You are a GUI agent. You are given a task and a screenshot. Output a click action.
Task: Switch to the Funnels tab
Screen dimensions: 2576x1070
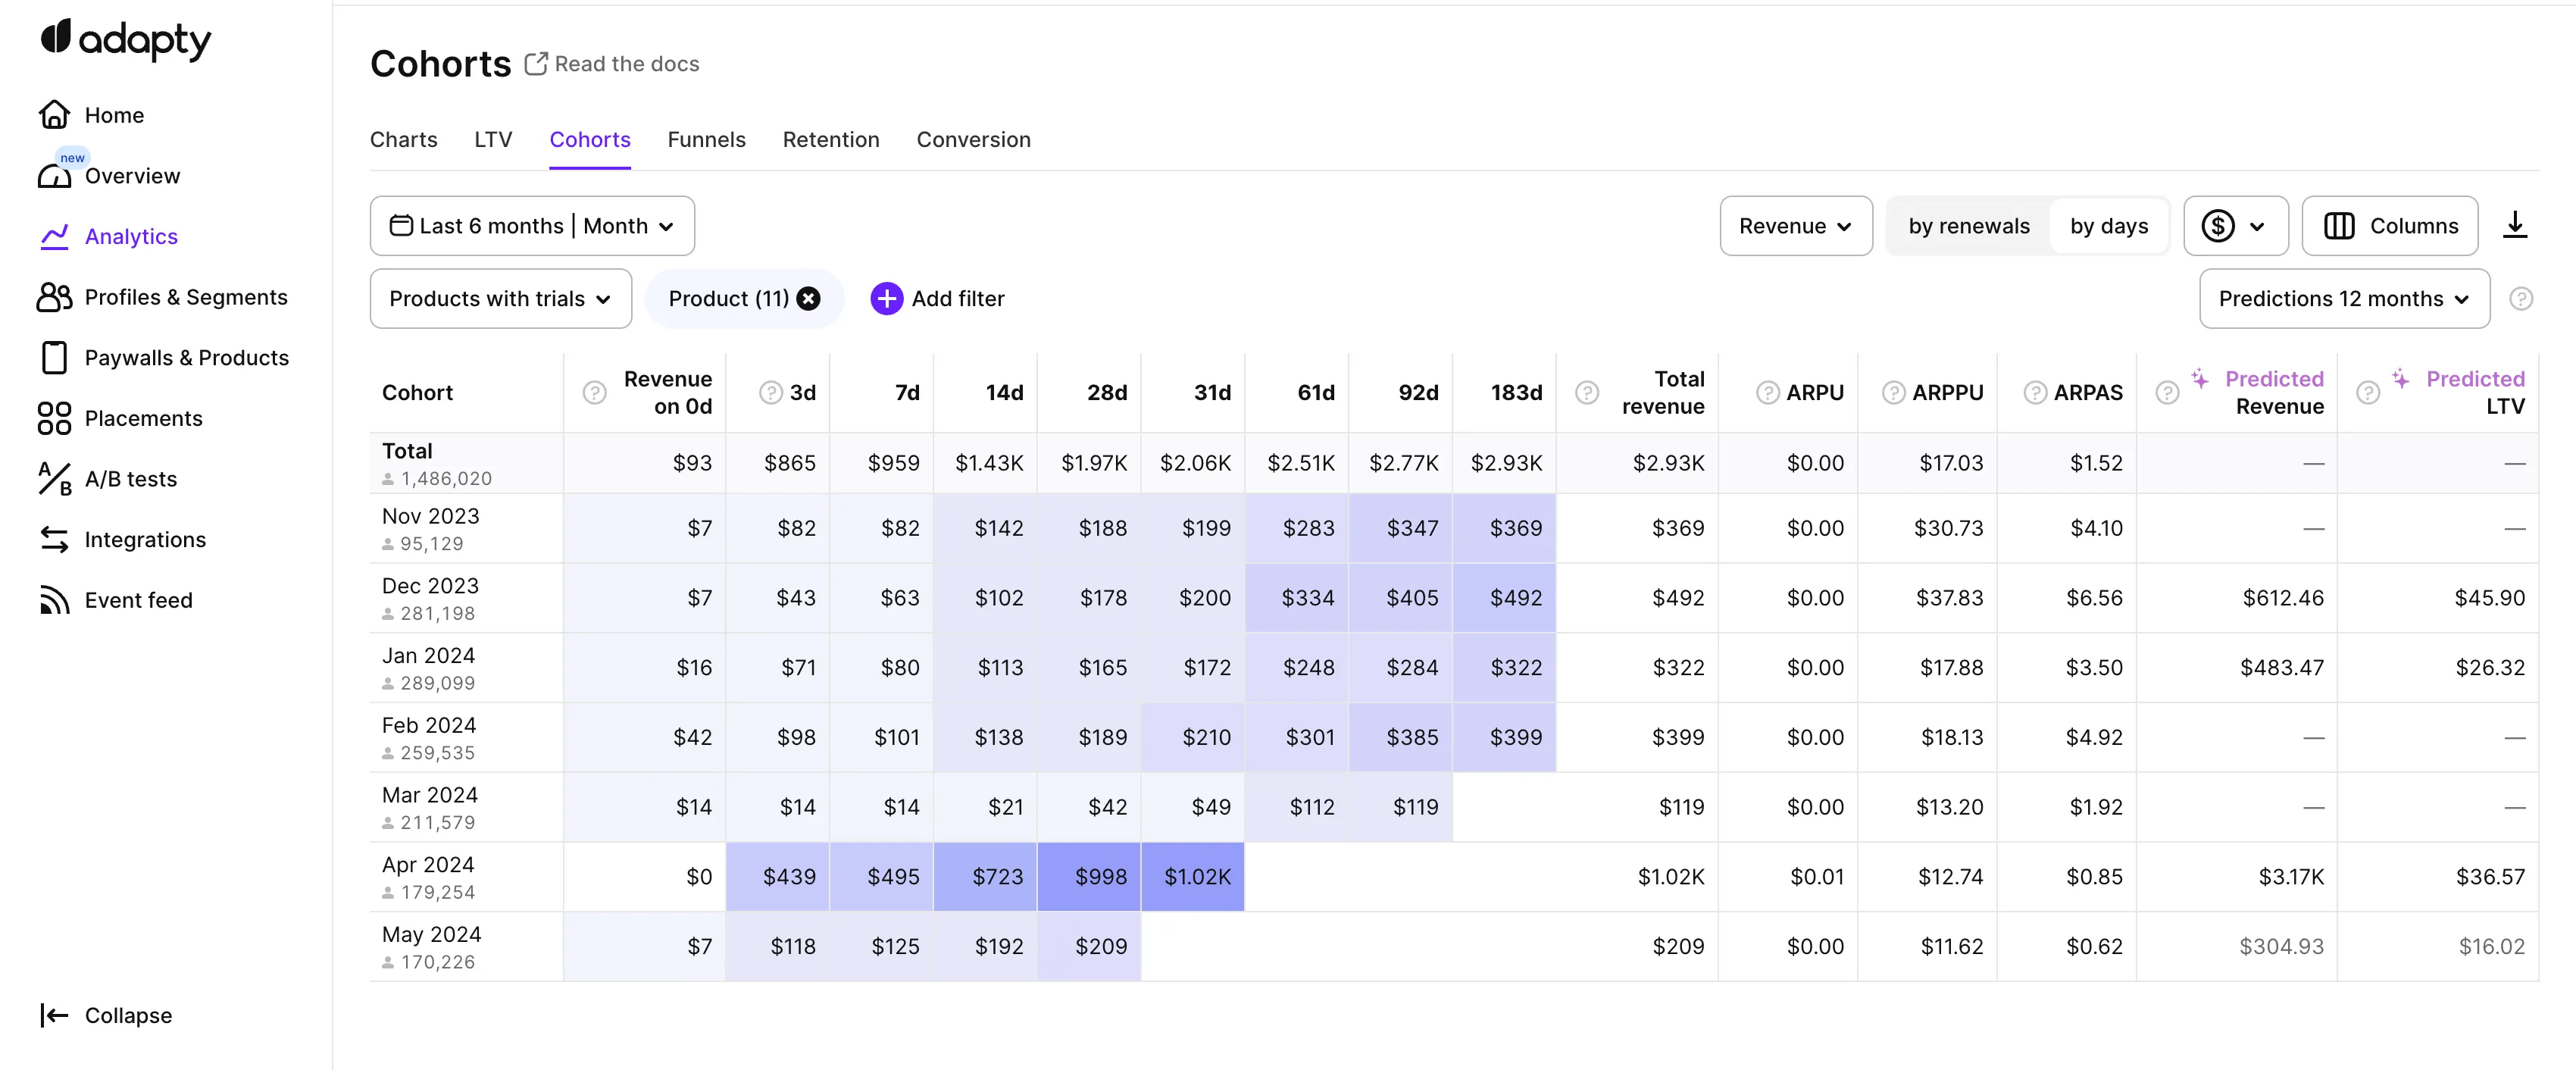point(706,140)
